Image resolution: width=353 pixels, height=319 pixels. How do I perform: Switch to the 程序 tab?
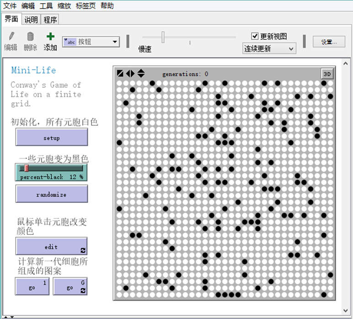(50, 20)
